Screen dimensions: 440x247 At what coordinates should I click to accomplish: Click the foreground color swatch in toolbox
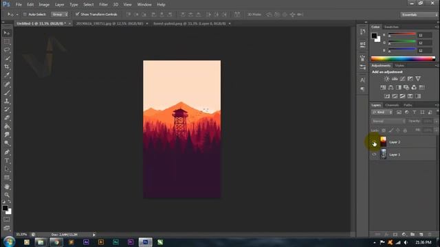point(5,208)
